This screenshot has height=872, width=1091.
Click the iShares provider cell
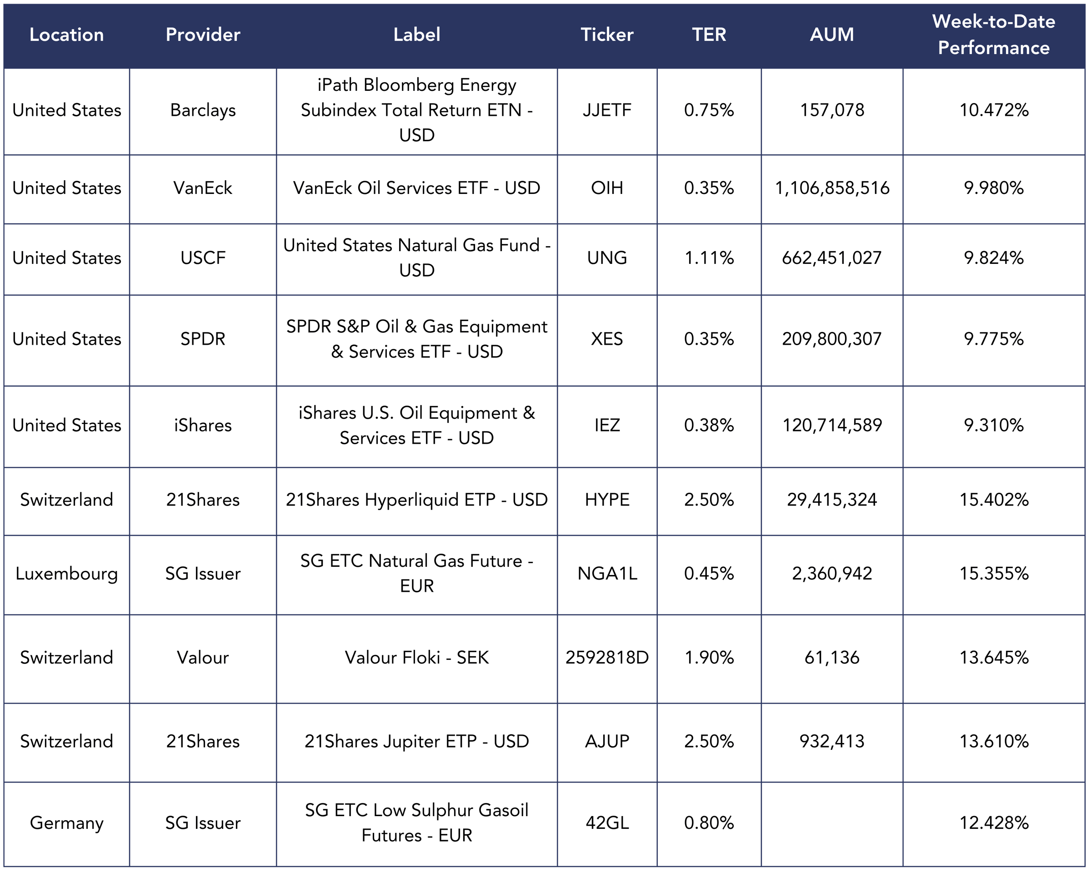203,425
